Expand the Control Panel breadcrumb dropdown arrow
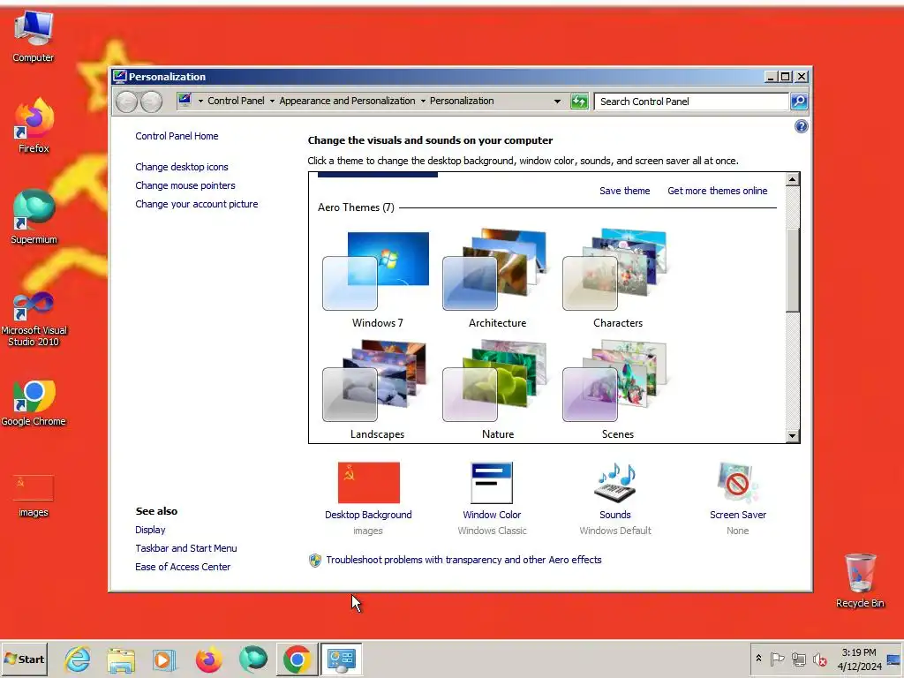904x678 pixels. tap(272, 101)
